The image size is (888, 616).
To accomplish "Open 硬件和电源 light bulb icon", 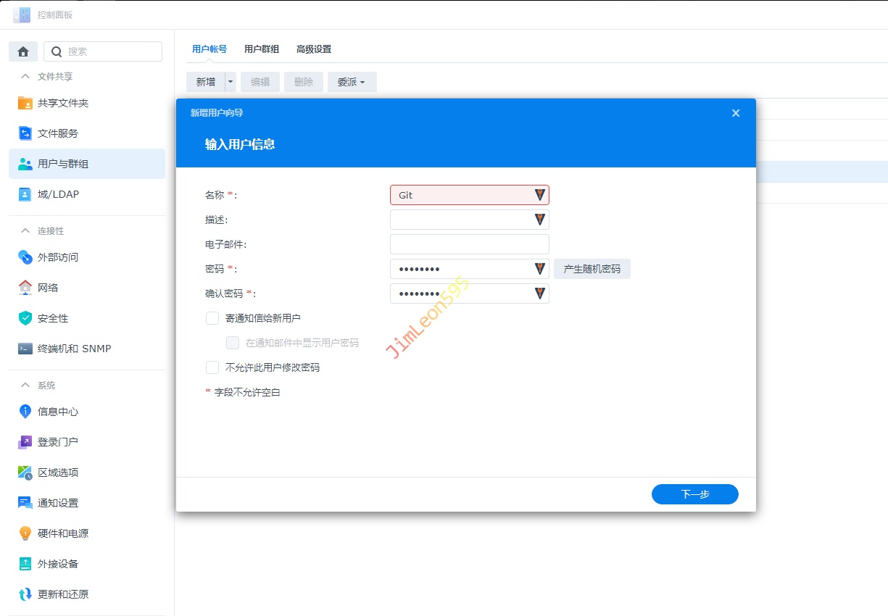I will [25, 533].
